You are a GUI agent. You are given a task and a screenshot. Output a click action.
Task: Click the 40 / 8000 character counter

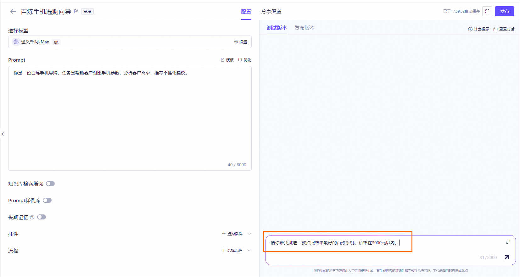click(237, 165)
